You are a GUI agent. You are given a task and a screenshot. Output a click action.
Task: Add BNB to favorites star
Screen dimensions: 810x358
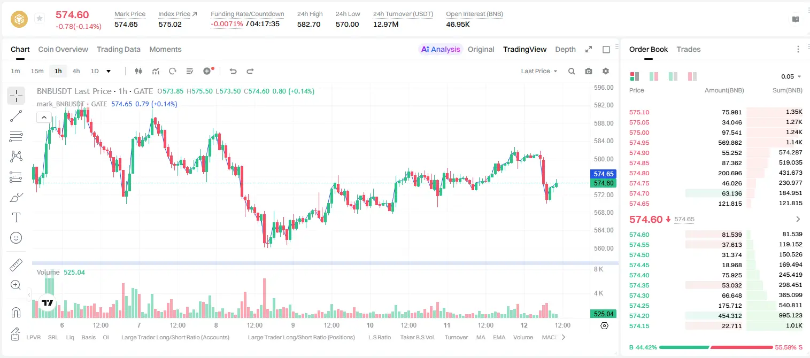coord(39,19)
